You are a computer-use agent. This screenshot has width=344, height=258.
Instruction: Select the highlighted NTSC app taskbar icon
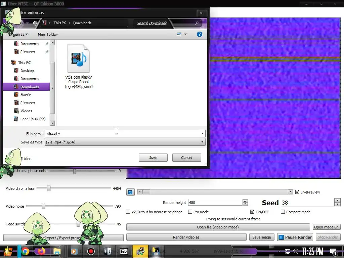coord(140,251)
